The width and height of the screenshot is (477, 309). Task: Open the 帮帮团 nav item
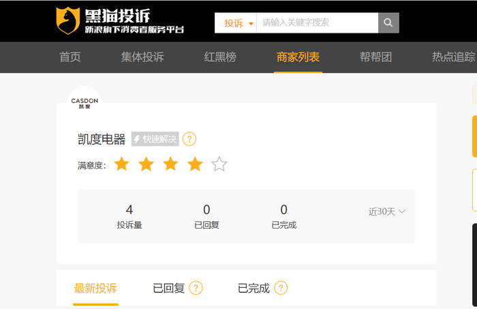[375, 57]
